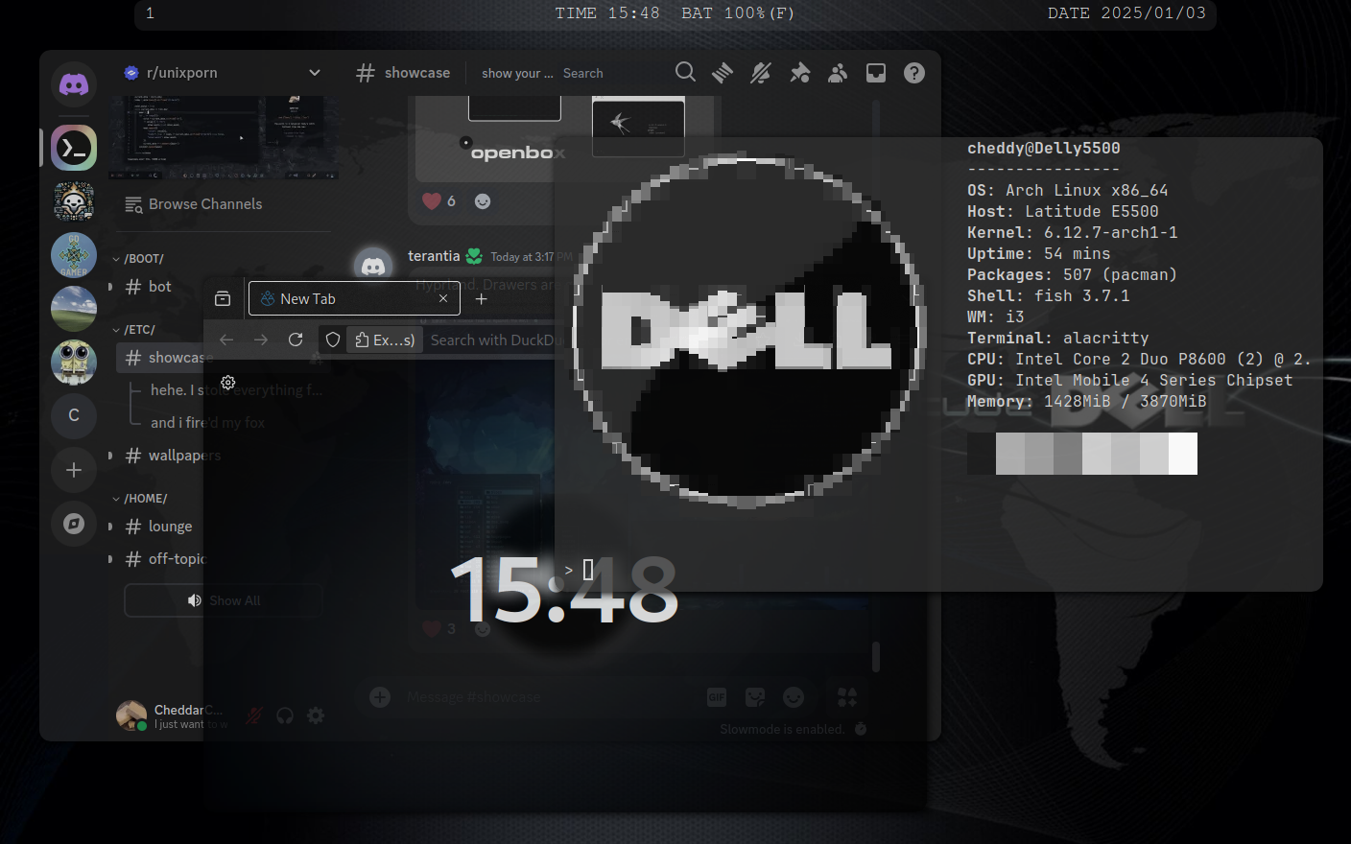1351x844 pixels.
Task: Select the New Tab browser tab
Action: (x=354, y=298)
